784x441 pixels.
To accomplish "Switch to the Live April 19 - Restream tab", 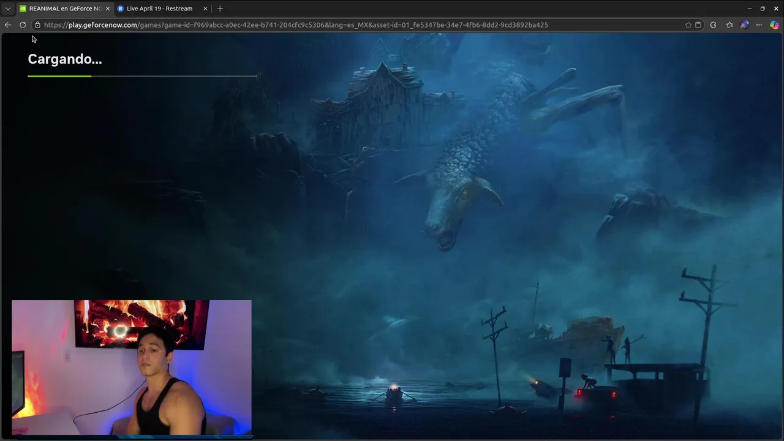I will [159, 9].
